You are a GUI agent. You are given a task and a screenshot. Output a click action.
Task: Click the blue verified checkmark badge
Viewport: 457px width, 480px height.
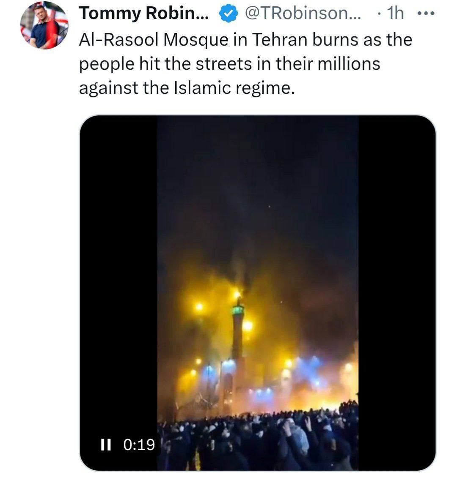pos(228,14)
